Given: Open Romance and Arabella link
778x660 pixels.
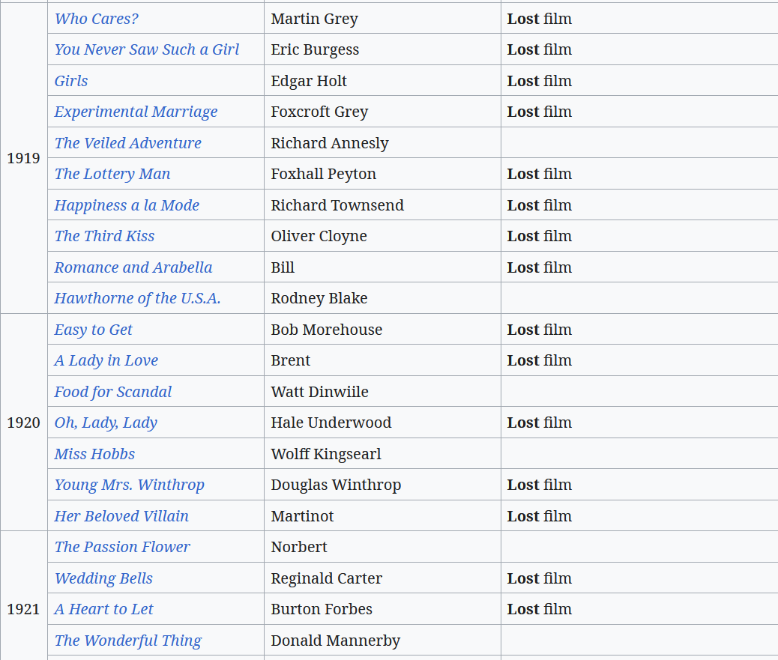Looking at the screenshot, I should pos(133,267).
